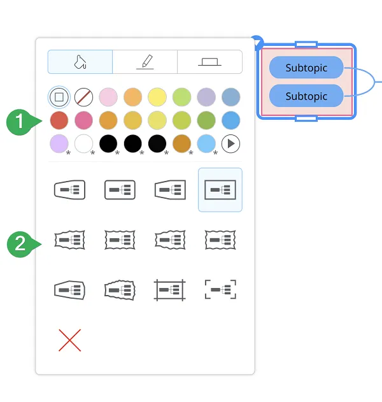Select the lavender custom color swatch
The image size is (382, 402).
[x=59, y=143]
